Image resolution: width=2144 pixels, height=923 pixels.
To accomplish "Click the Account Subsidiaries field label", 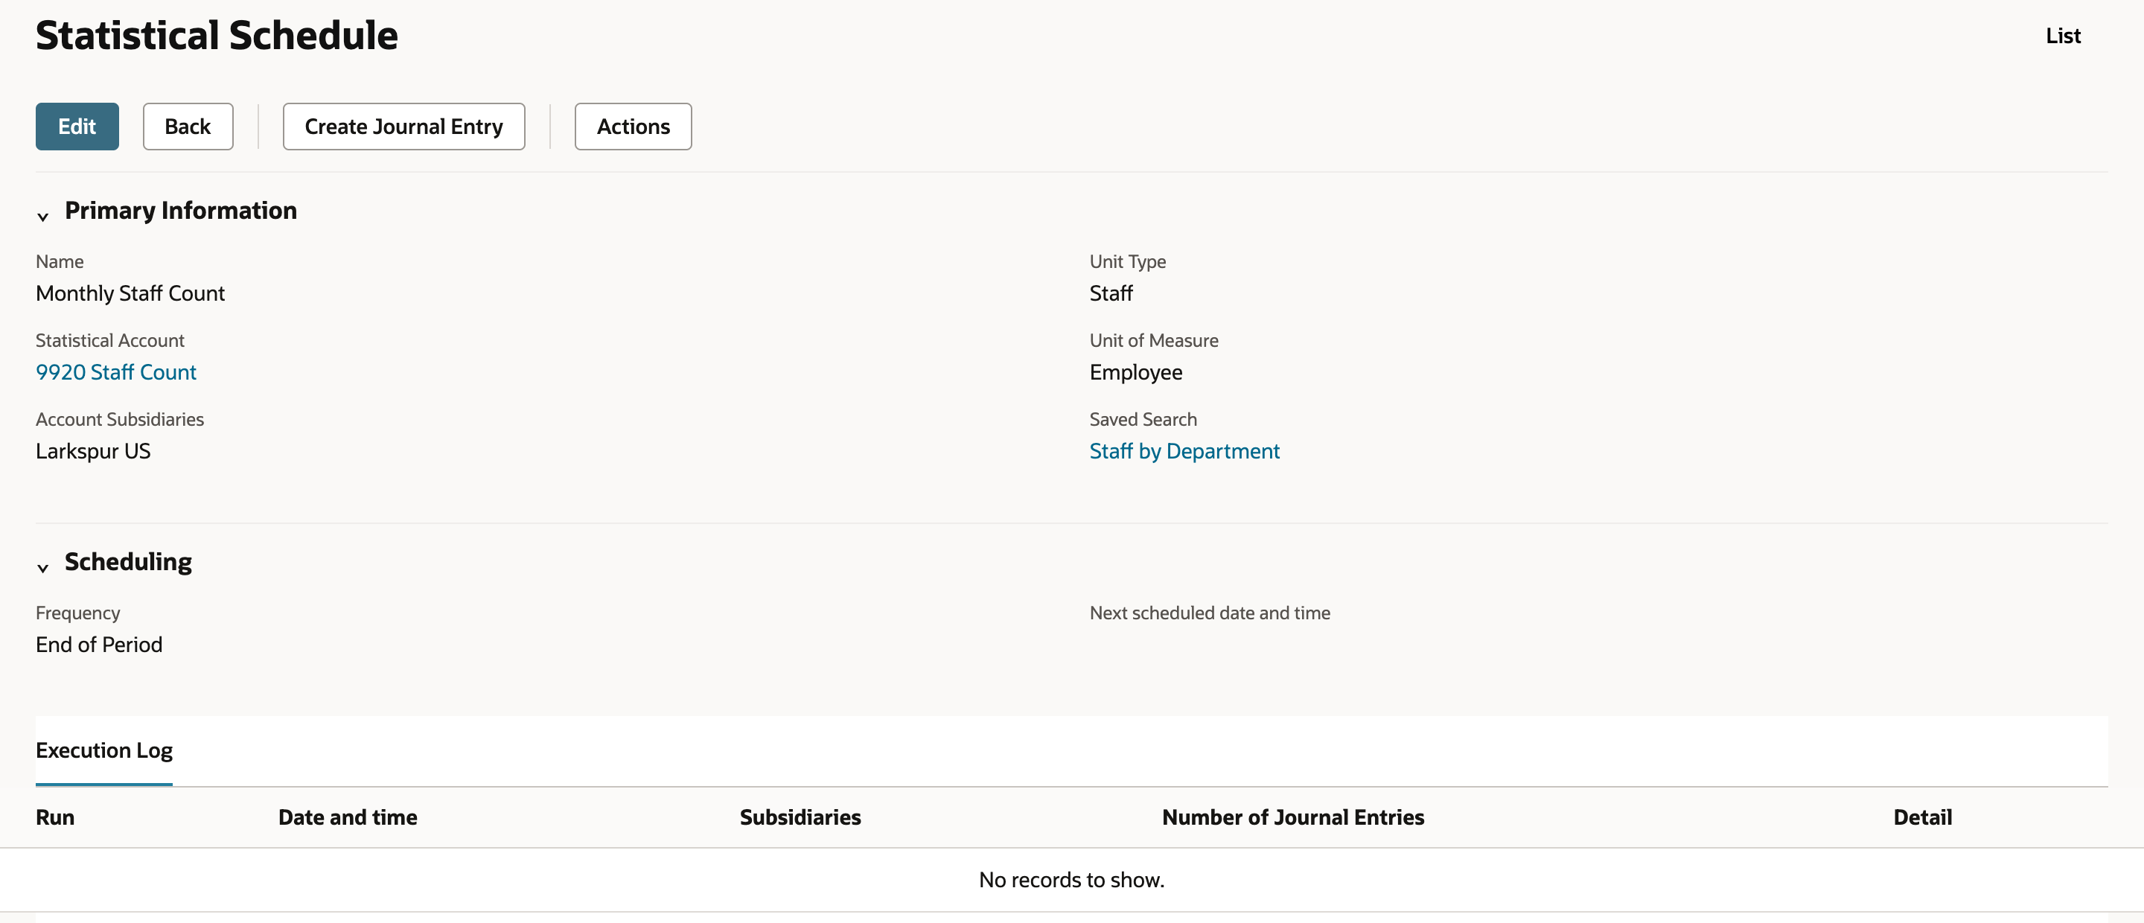I will [x=120, y=420].
